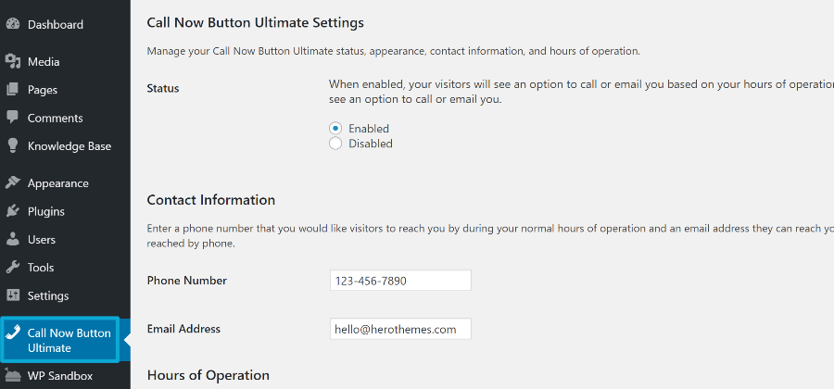The width and height of the screenshot is (834, 389).
Task: Click the Settings sliders icon
Action: coord(13,295)
